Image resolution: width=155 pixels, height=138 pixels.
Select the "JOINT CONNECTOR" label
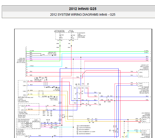36,121
